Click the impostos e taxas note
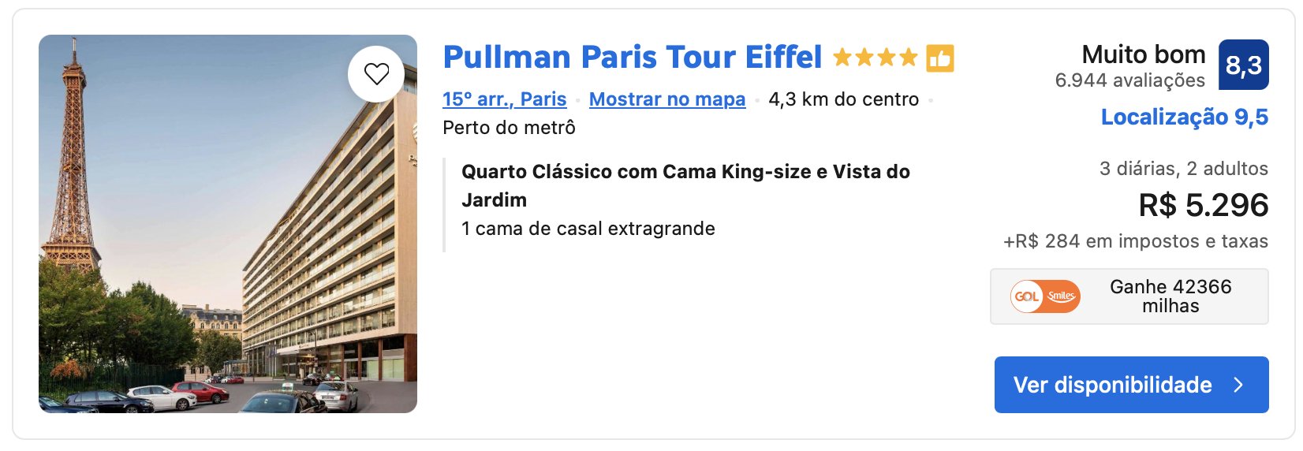This screenshot has width=1303, height=451. click(1136, 241)
